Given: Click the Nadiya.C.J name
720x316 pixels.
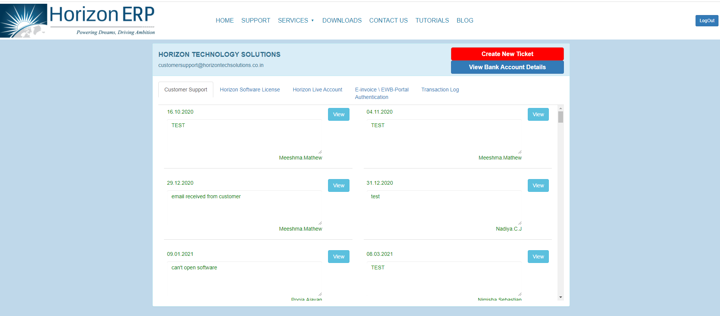Looking at the screenshot, I should point(509,229).
